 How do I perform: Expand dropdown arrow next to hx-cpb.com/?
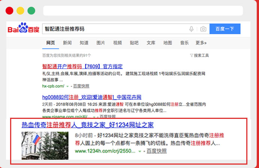(x=67, y=86)
